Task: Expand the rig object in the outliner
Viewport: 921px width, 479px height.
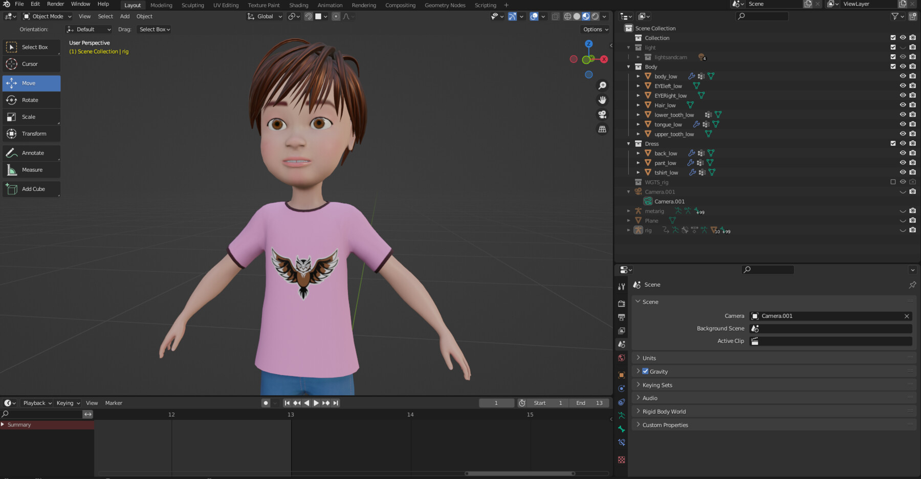Action: [629, 231]
